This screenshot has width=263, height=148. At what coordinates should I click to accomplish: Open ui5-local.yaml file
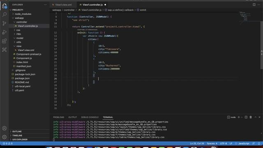coord(23,86)
